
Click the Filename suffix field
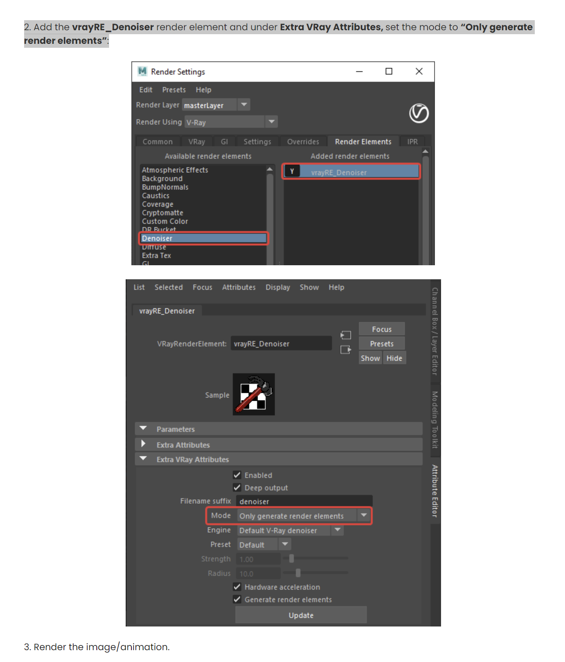(304, 501)
